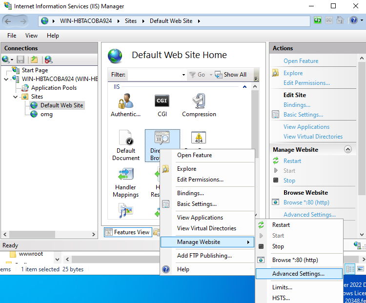The image size is (366, 303).
Task: Click the Help icon in context menu
Action: click(166, 269)
